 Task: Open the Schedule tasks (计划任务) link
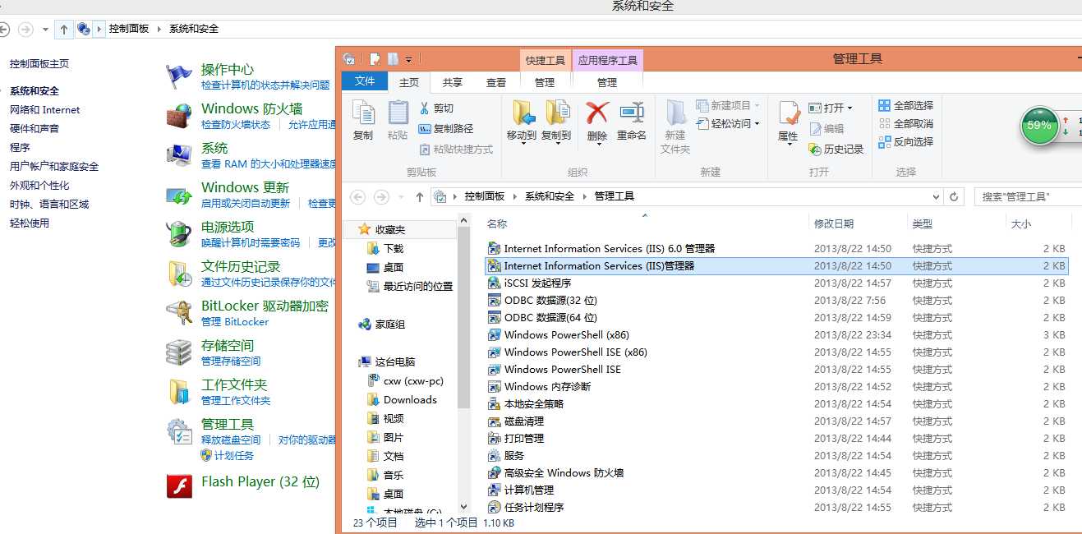coord(234,456)
